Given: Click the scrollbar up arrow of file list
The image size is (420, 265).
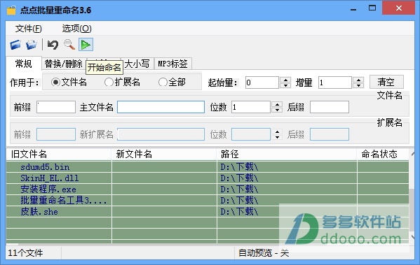Looking at the screenshot, I should pos(412,154).
